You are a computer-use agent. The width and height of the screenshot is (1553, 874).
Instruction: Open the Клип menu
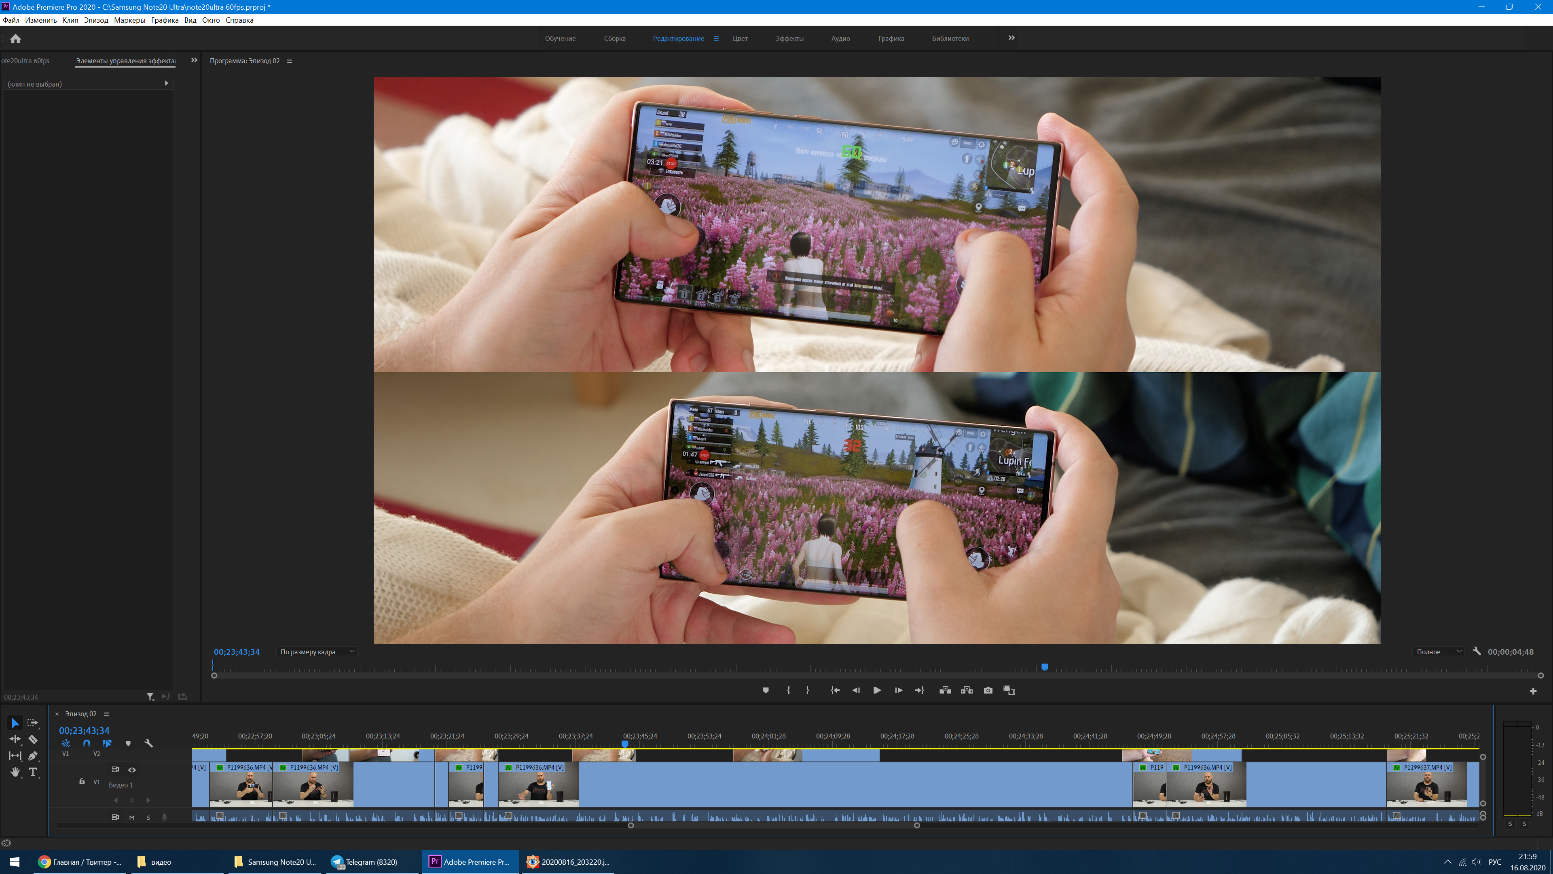70,20
